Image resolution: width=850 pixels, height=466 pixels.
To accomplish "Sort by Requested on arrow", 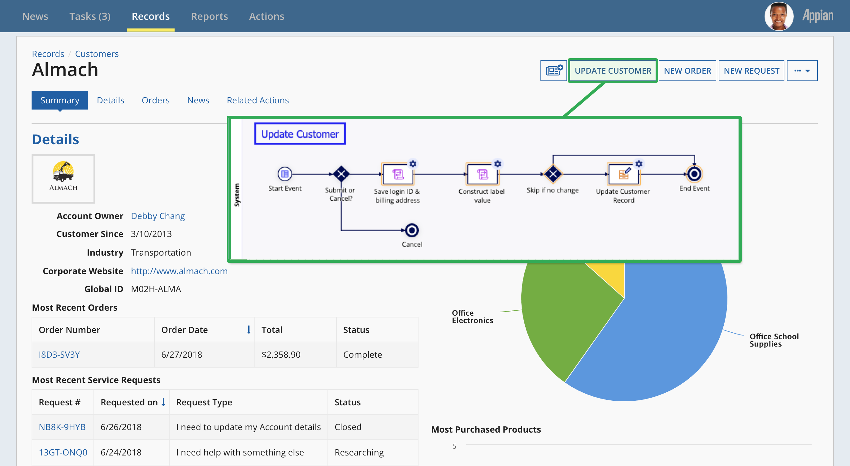I will pos(163,402).
